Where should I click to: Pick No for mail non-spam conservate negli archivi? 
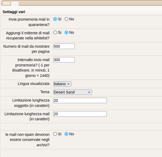[66, 134]
